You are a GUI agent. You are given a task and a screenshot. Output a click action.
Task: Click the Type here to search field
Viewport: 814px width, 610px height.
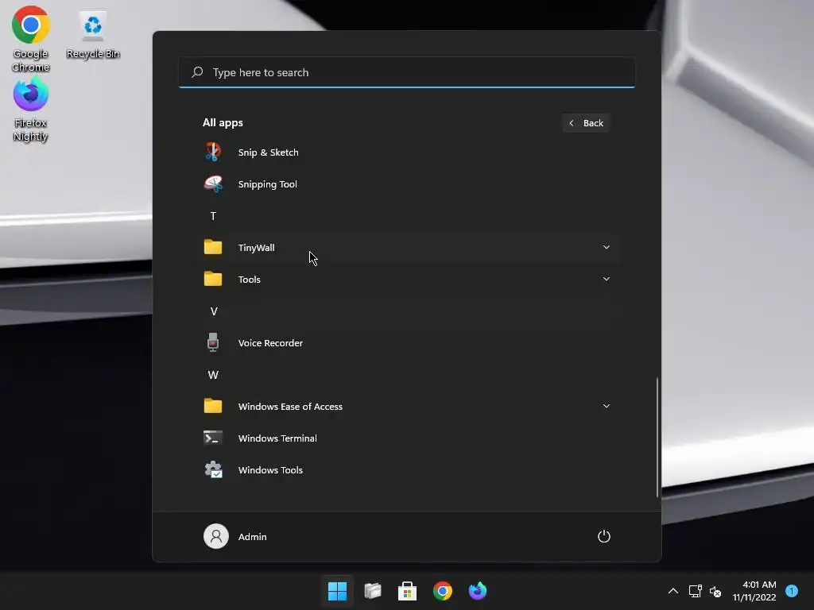407,72
